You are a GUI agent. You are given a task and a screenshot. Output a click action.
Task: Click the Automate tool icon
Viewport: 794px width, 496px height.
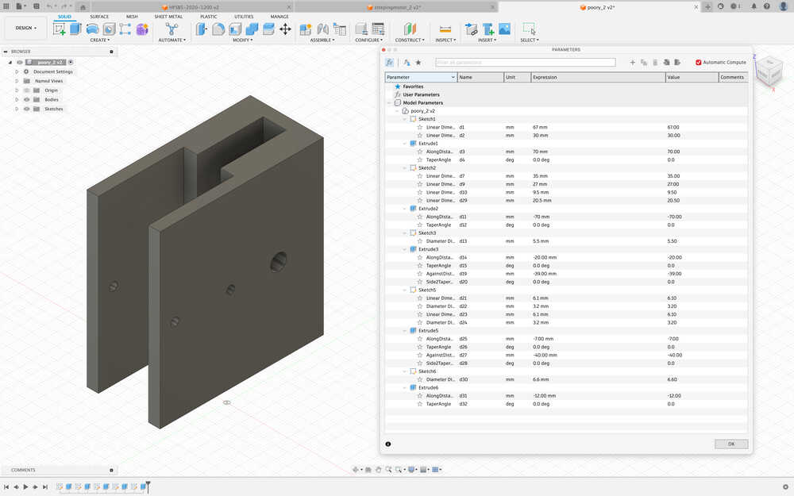click(172, 29)
